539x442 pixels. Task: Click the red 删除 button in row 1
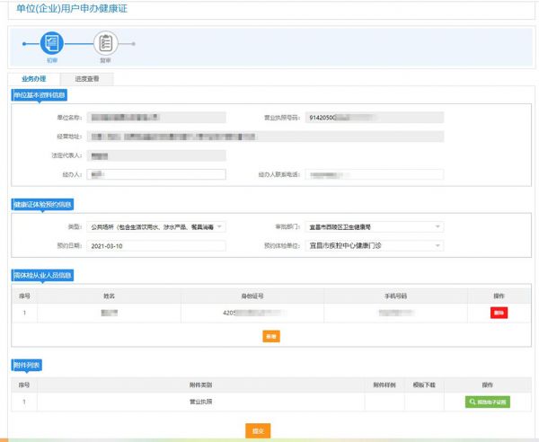(x=499, y=313)
